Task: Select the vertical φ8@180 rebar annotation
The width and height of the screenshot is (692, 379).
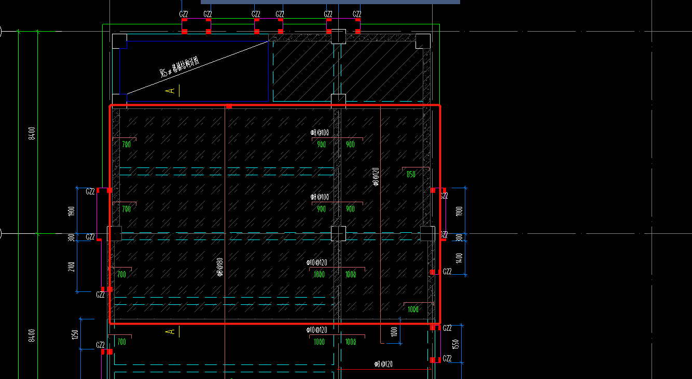Action: click(220, 266)
